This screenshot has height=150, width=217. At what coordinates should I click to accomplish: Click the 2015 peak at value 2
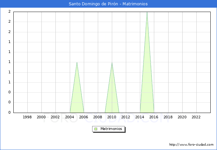pyautogui.click(x=147, y=12)
